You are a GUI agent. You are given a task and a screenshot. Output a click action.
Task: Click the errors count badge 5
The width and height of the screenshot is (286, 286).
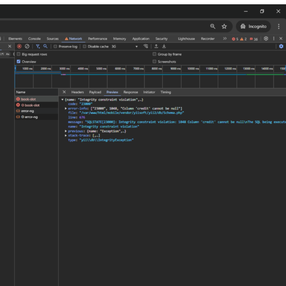click(235, 39)
